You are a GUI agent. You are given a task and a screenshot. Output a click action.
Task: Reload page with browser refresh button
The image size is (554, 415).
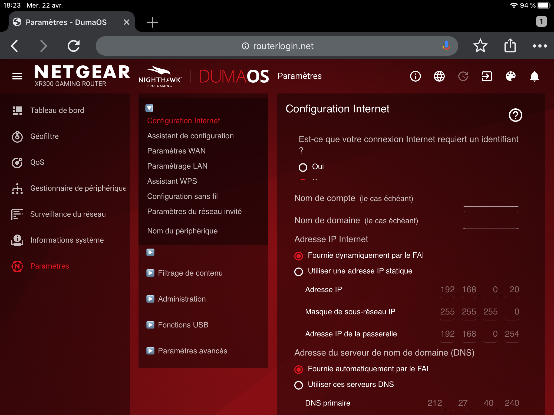click(74, 46)
